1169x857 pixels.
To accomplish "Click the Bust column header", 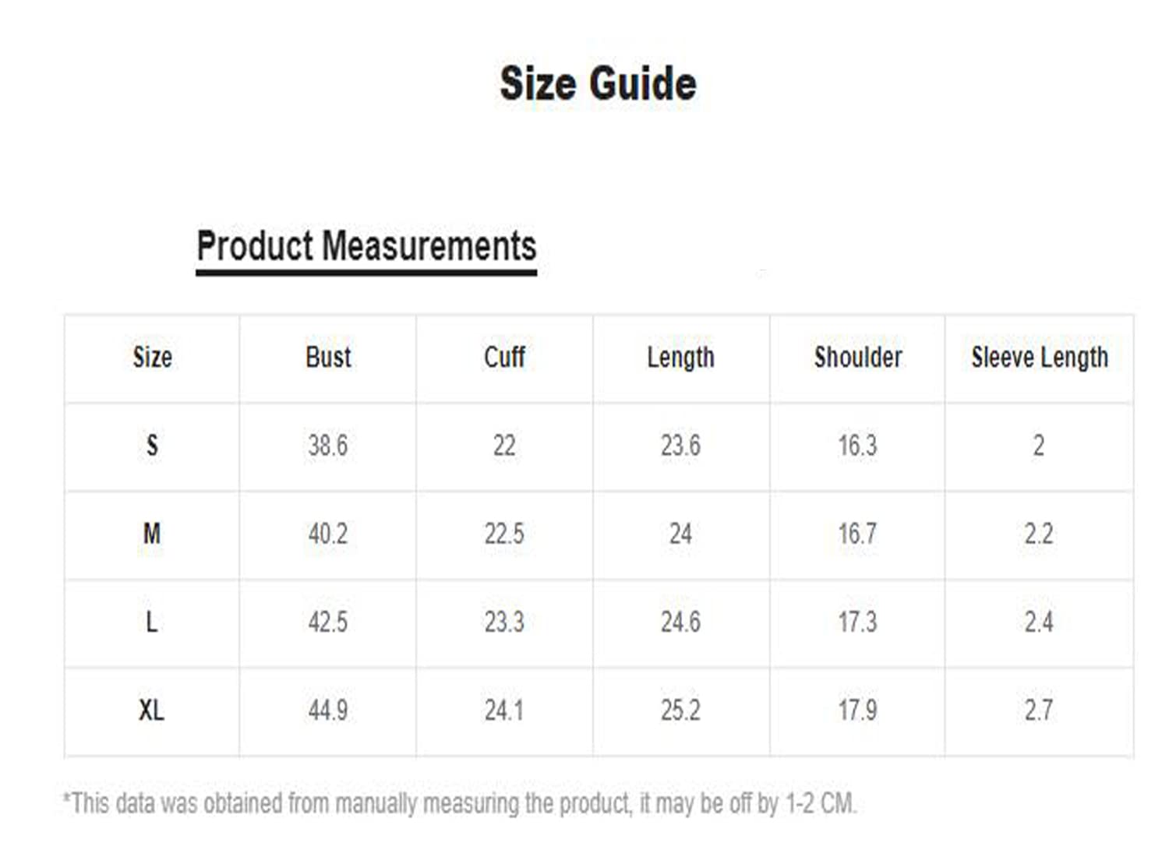I will pyautogui.click(x=328, y=358).
